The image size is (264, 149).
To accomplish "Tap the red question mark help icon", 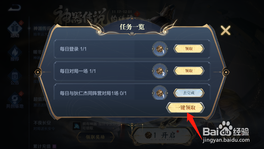I will [x=137, y=14].
